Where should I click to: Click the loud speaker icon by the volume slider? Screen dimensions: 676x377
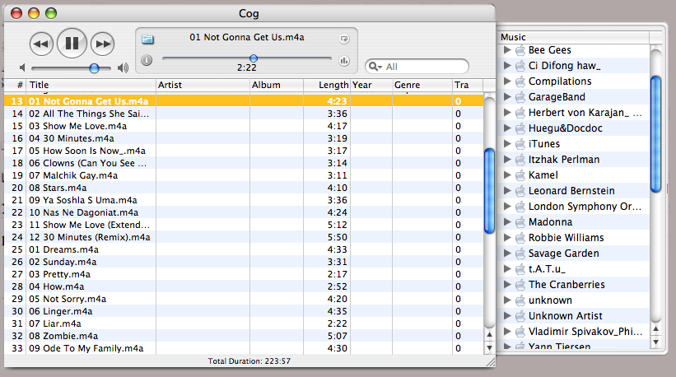(123, 67)
